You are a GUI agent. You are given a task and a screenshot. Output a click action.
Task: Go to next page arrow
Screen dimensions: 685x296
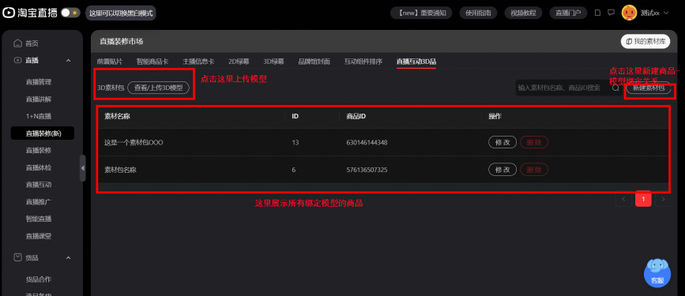coord(663,200)
